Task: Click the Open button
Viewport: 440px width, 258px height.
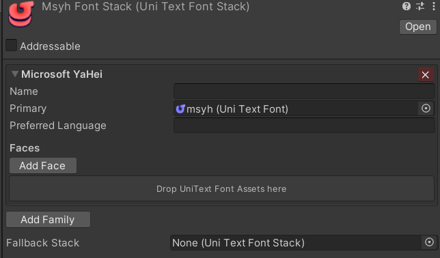Action: point(418,27)
